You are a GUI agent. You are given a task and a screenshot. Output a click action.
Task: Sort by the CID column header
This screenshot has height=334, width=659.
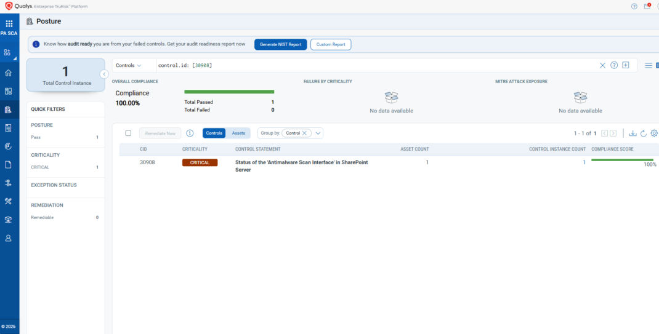144,149
